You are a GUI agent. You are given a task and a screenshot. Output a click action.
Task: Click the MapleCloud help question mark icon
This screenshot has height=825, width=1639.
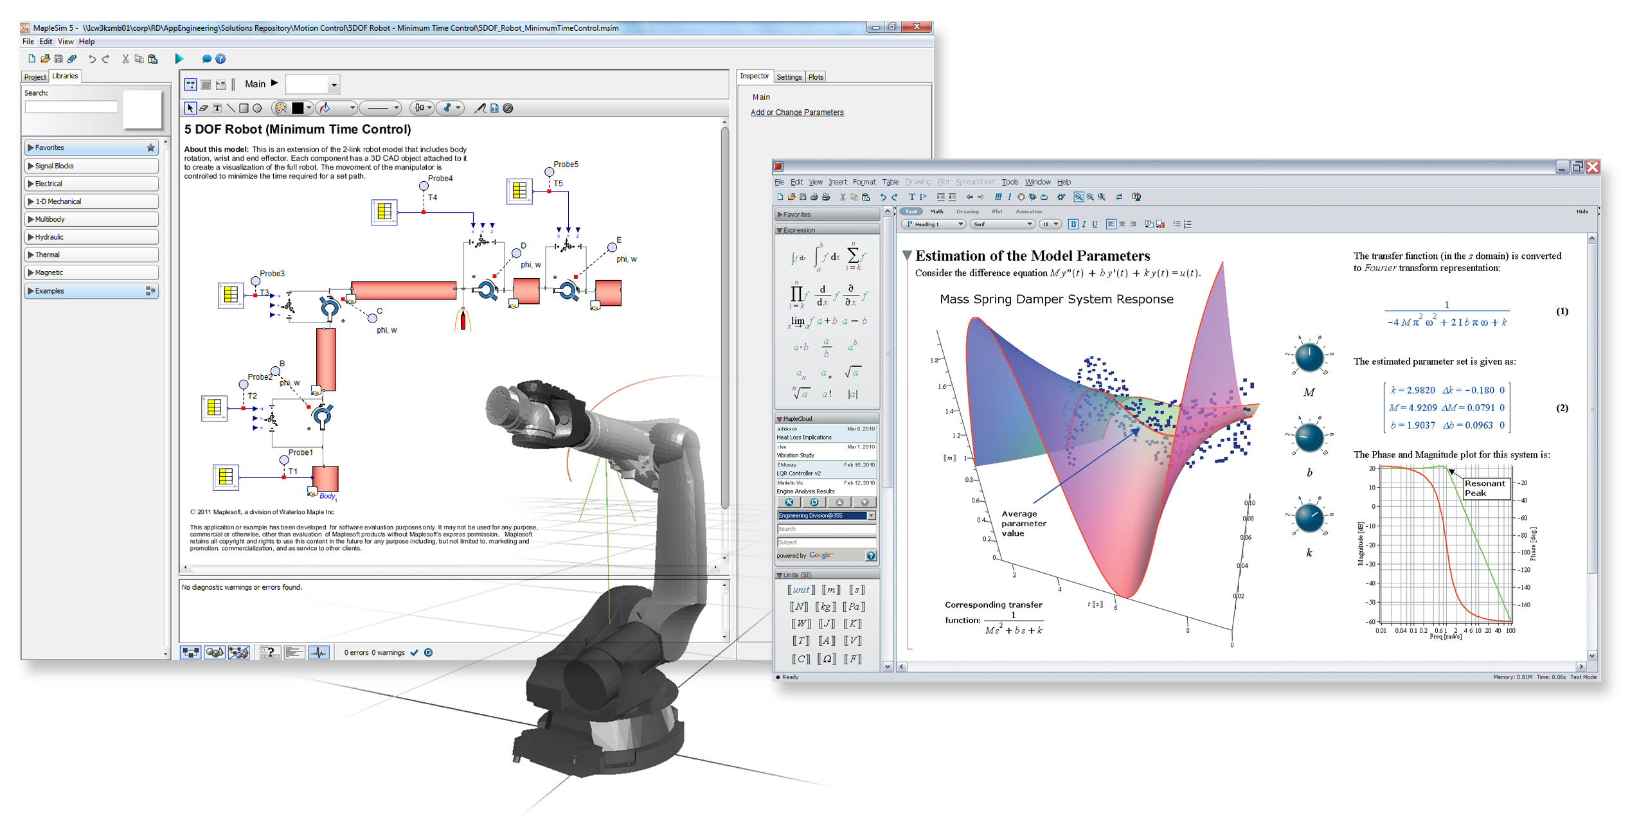(x=870, y=556)
